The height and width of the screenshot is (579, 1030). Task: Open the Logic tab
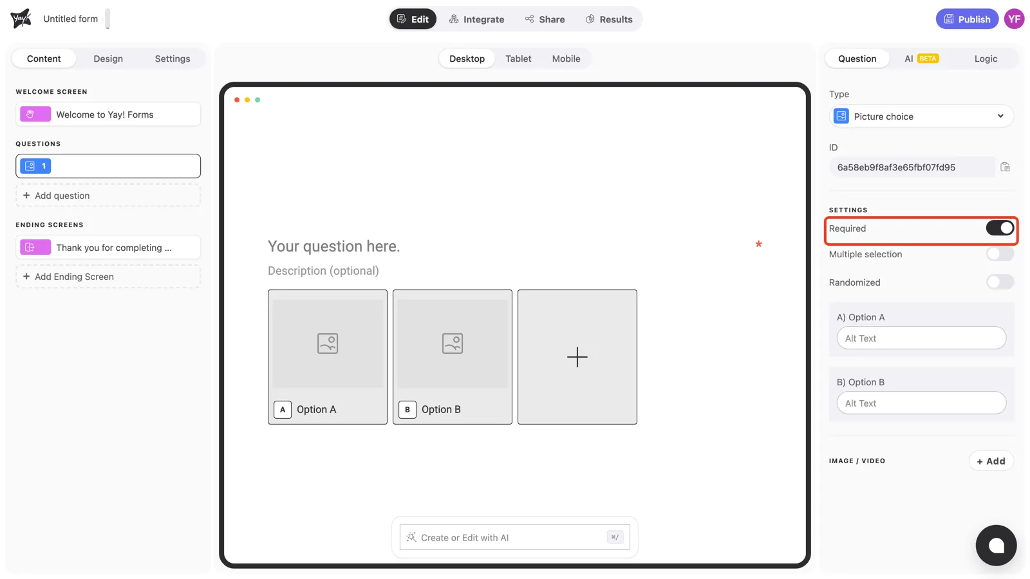pos(986,59)
